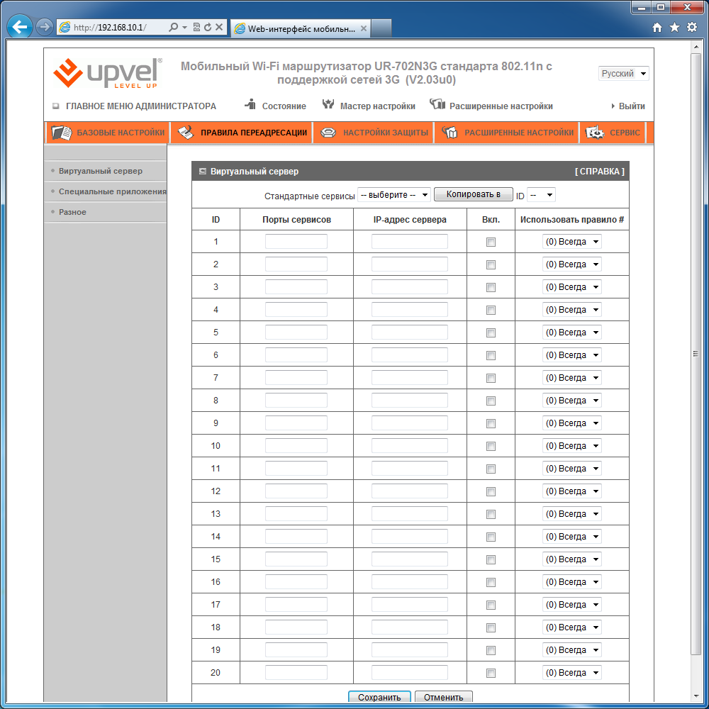Open rule dropdown for row 9
709x709 pixels.
click(x=572, y=423)
